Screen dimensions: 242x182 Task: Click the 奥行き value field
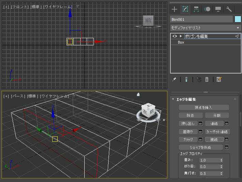(210, 173)
